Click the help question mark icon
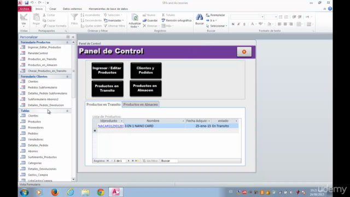The width and height of the screenshot is (350, 197). point(330,9)
